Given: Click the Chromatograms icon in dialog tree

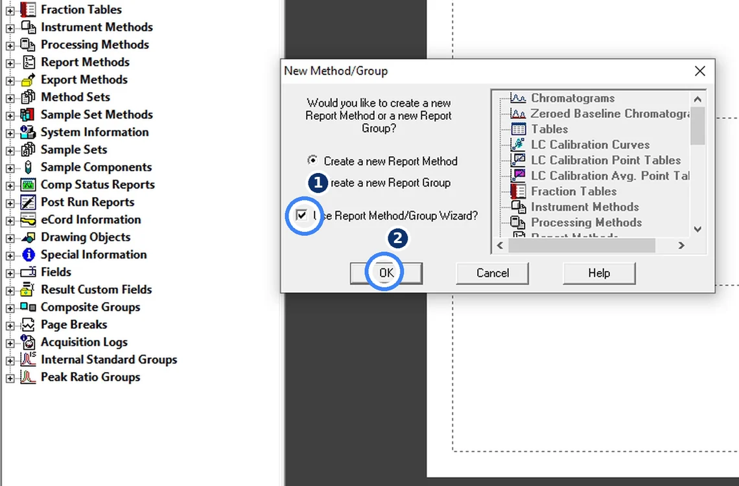Looking at the screenshot, I should (x=518, y=98).
